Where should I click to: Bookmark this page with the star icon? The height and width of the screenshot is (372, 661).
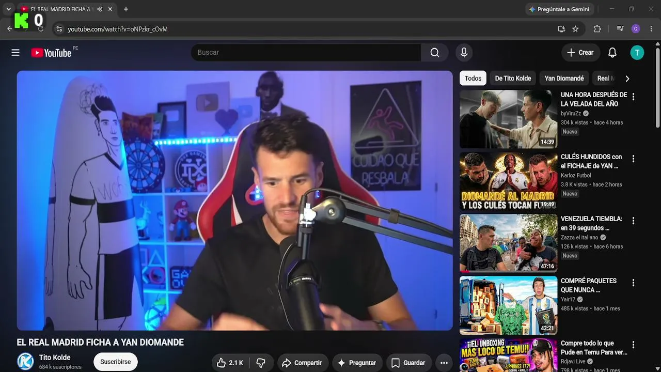coord(575,29)
